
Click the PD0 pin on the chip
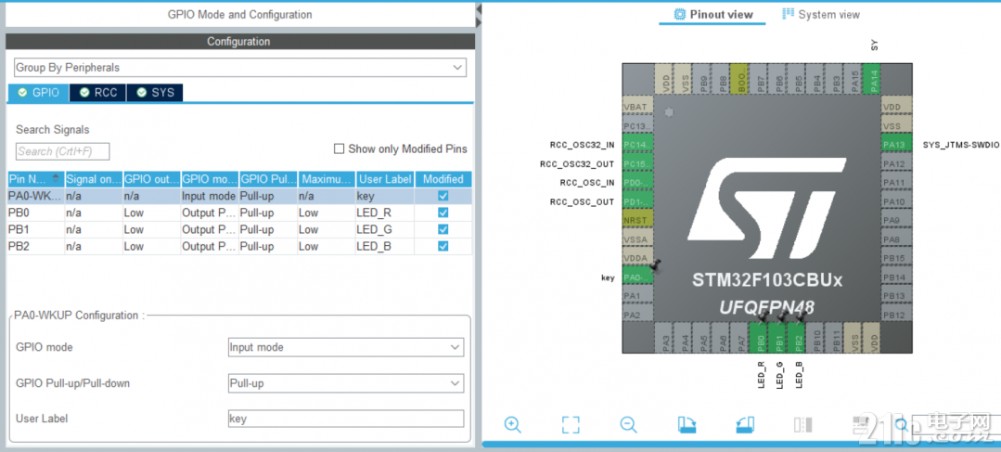pos(637,183)
